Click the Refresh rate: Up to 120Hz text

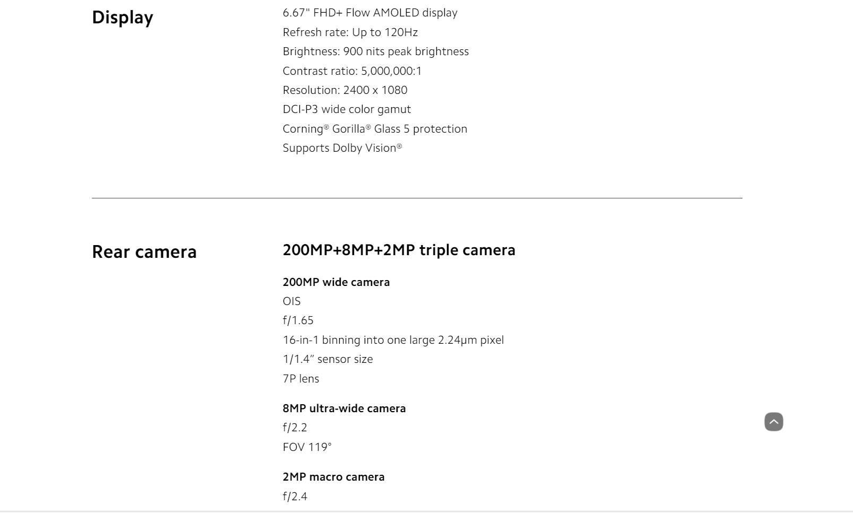click(350, 32)
